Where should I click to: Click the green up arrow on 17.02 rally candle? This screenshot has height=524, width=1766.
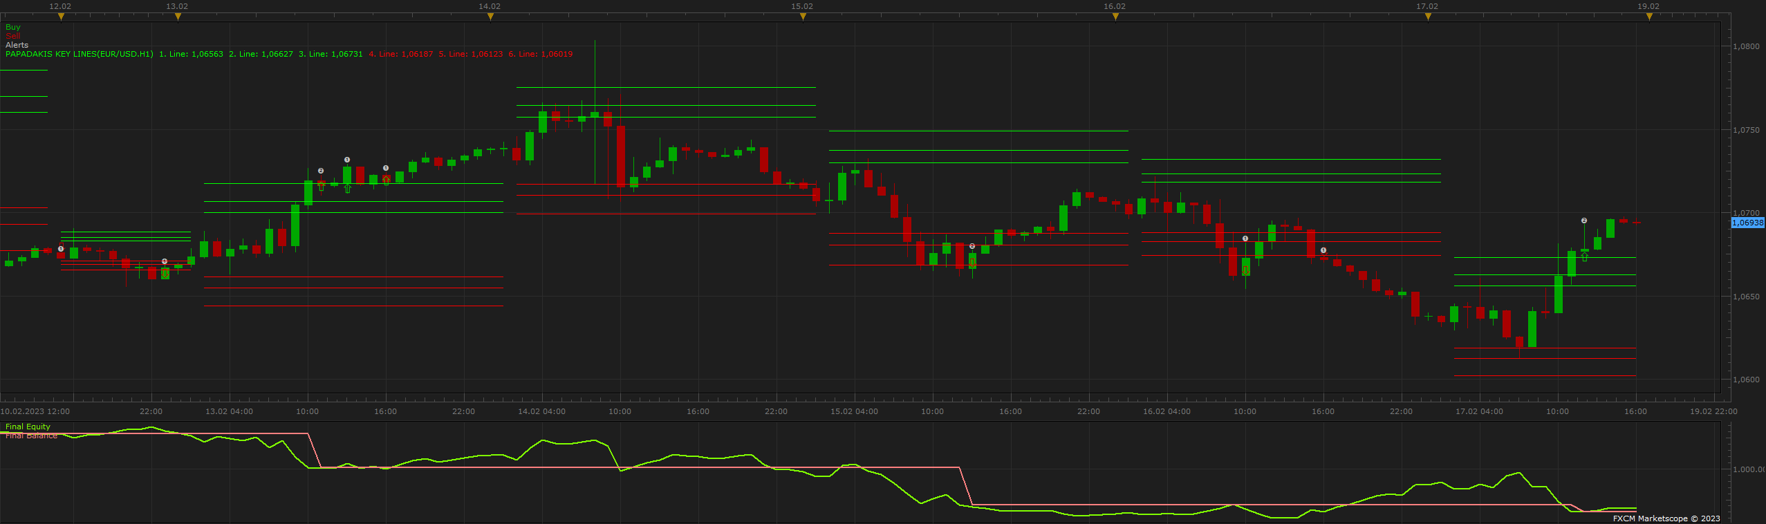point(1585,257)
